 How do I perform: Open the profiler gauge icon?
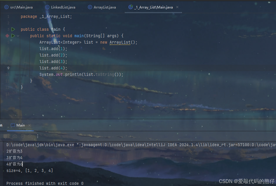30,136
